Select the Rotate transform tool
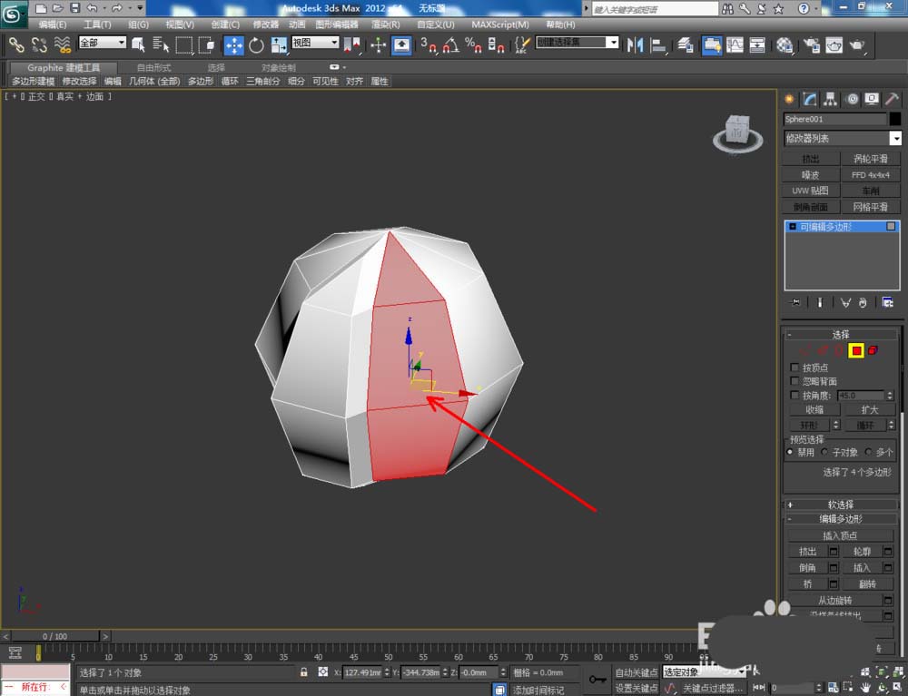The width and height of the screenshot is (908, 696). tap(256, 44)
